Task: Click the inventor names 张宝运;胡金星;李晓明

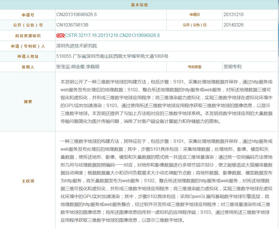Action: pyautogui.click(x=78, y=67)
